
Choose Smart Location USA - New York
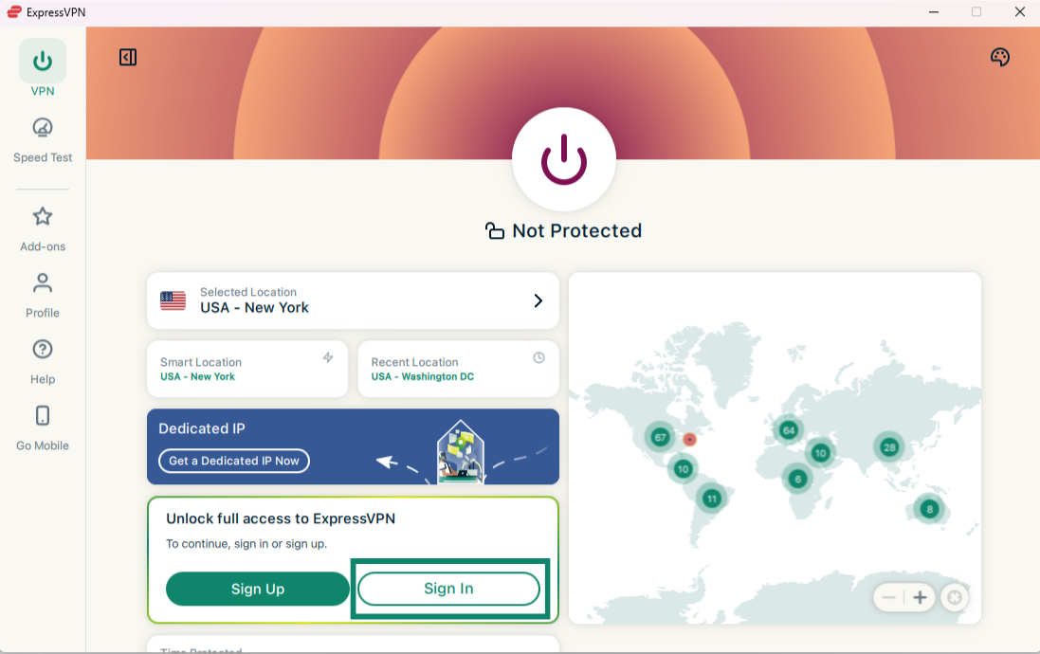point(247,369)
